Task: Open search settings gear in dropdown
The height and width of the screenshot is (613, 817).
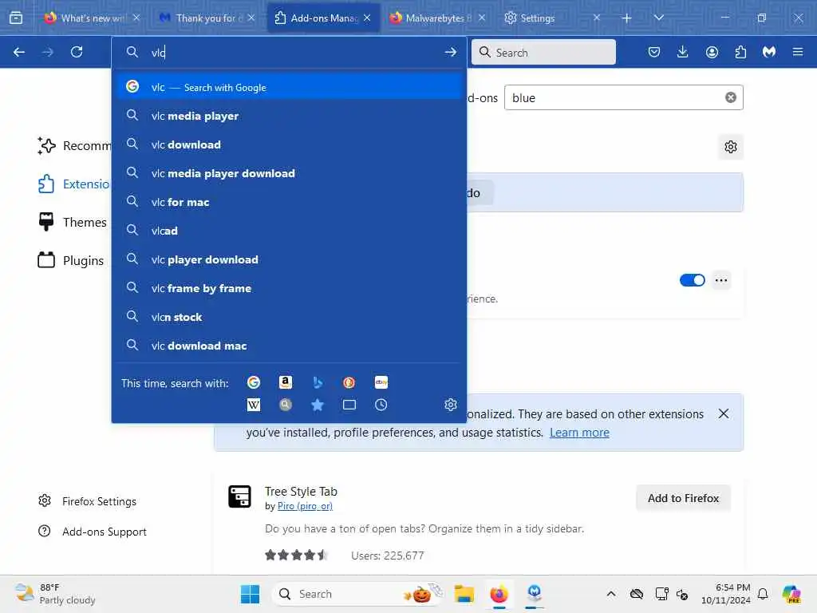Action: (x=451, y=405)
